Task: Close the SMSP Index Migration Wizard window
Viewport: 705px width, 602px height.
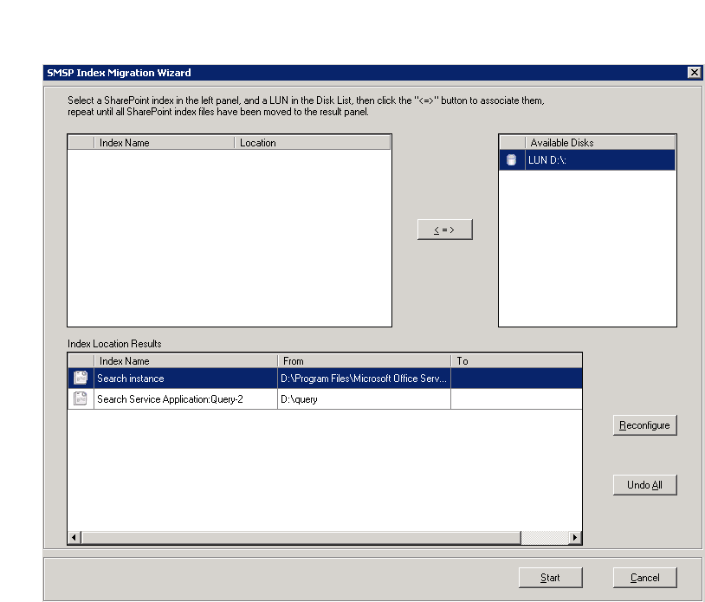Action: coord(695,73)
